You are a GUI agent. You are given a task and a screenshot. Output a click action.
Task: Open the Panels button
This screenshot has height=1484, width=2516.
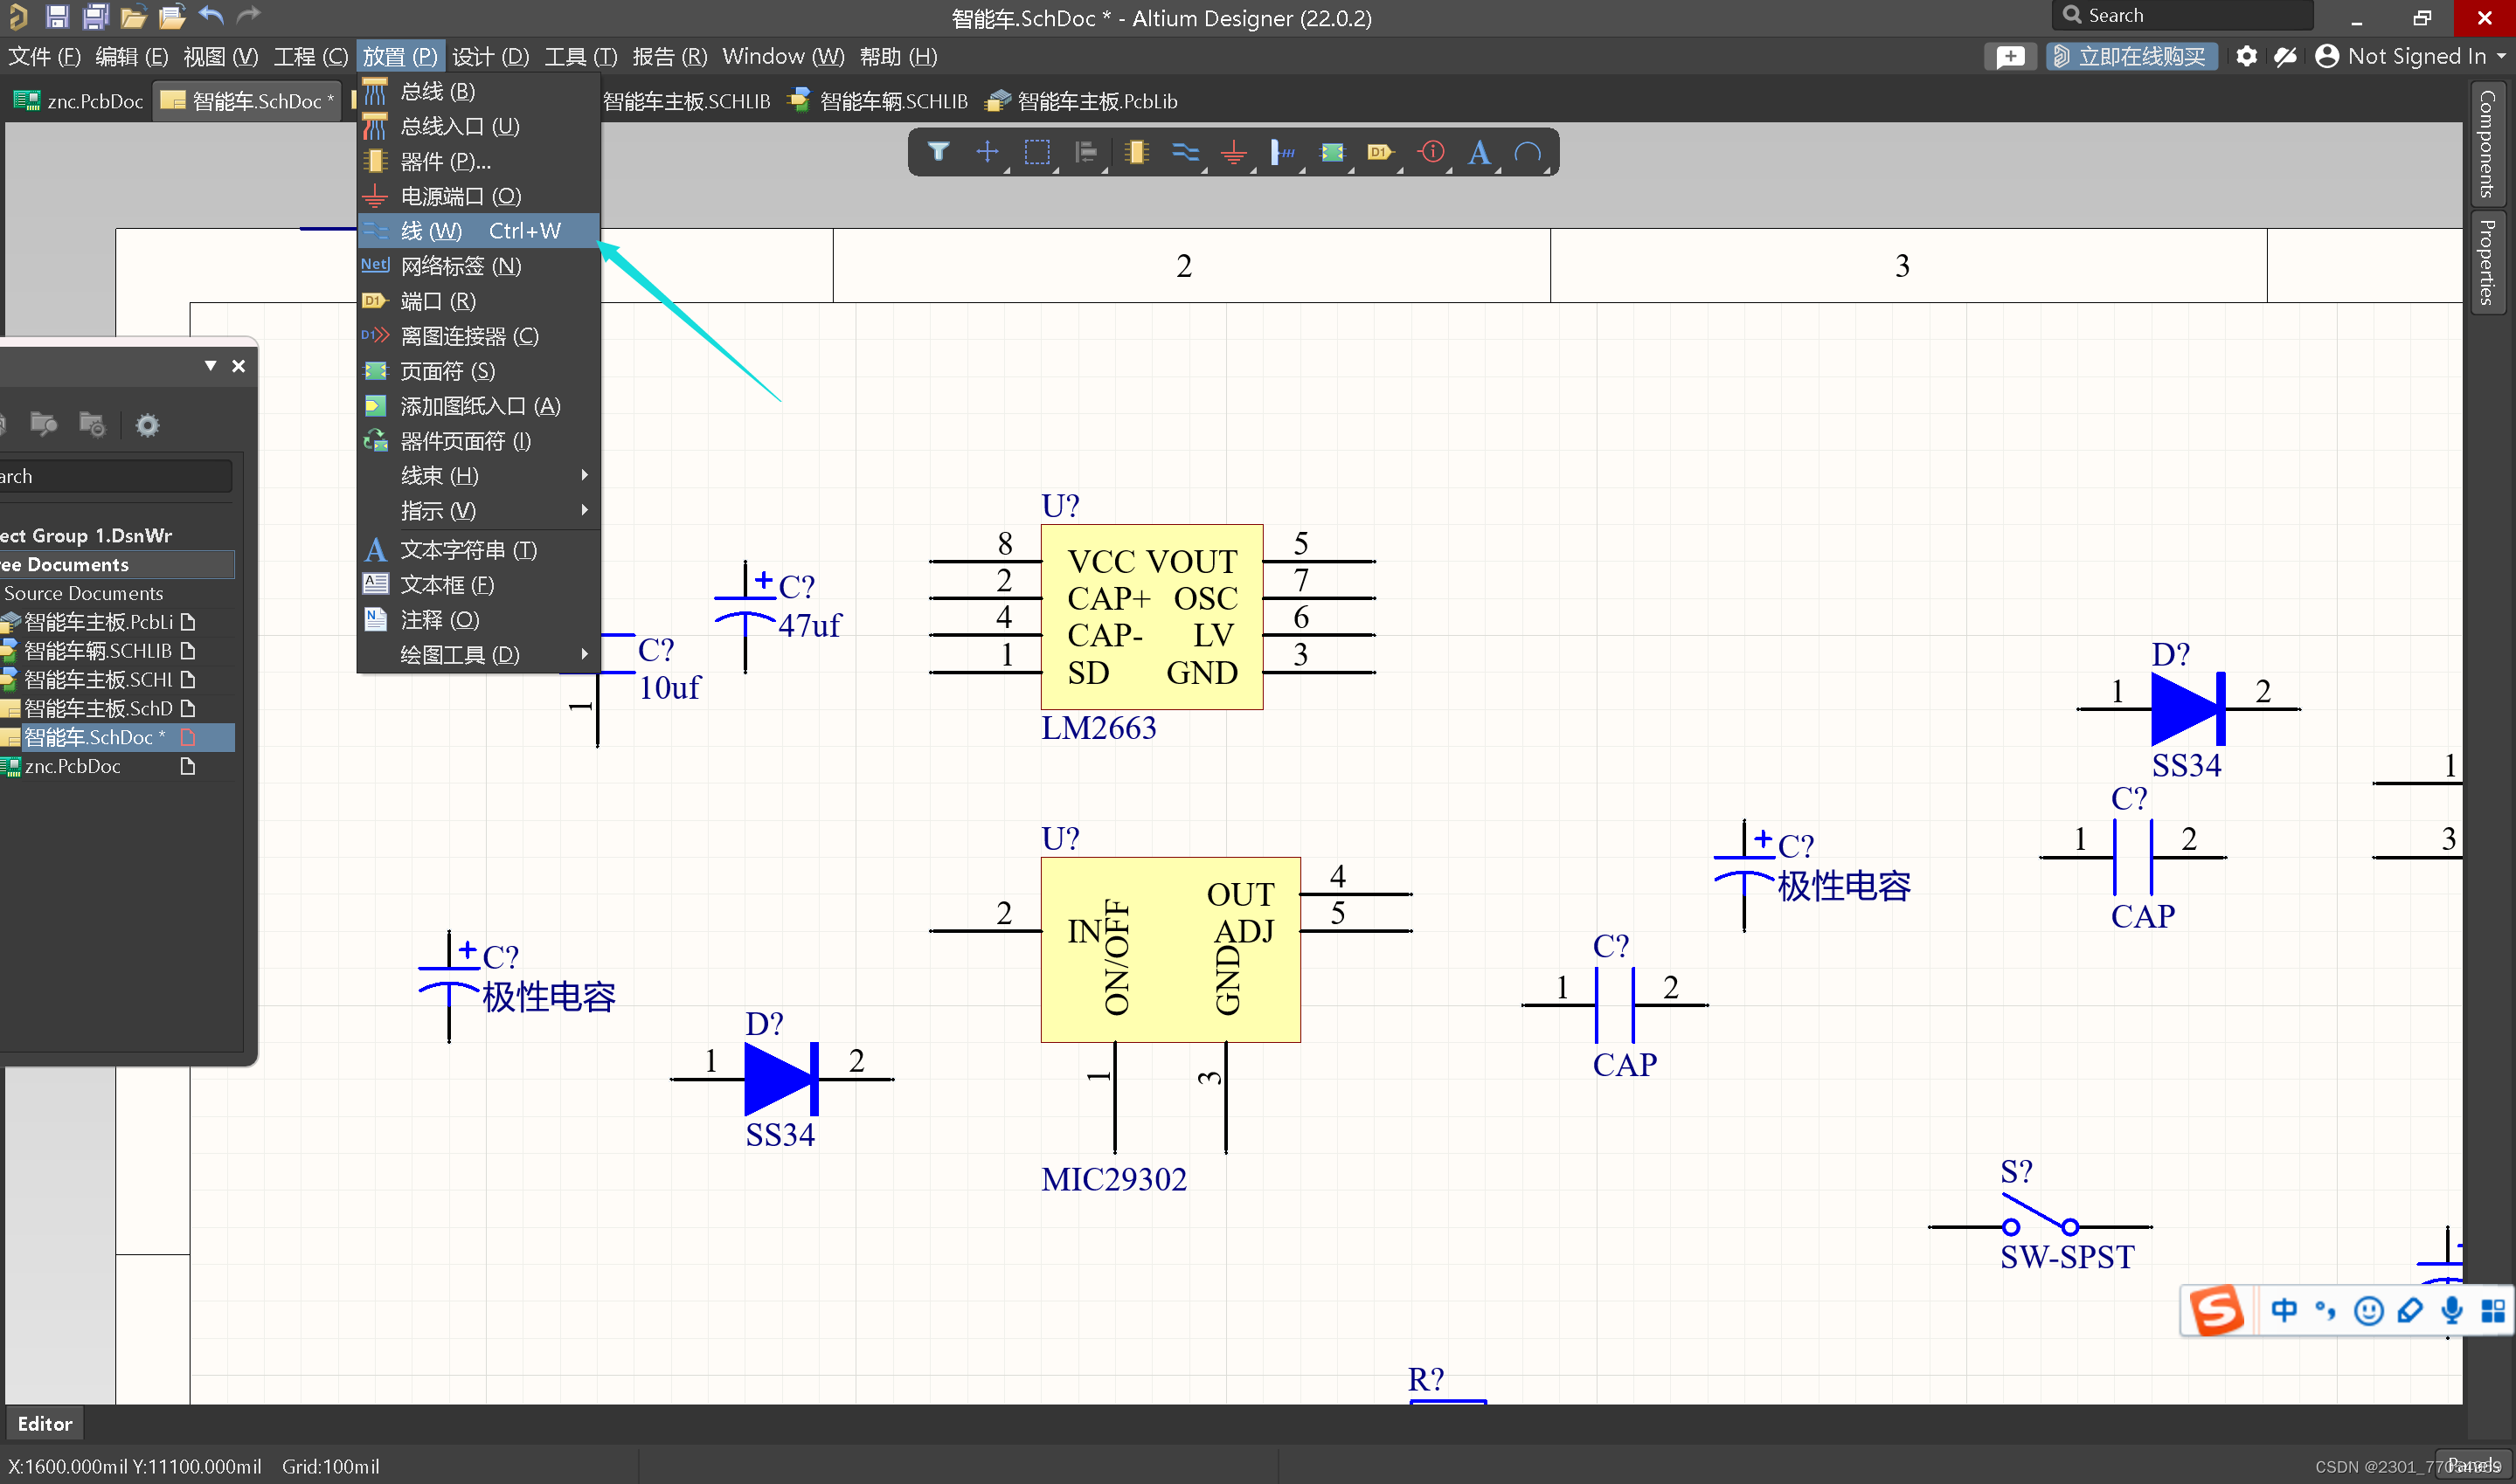[x=2473, y=1464]
